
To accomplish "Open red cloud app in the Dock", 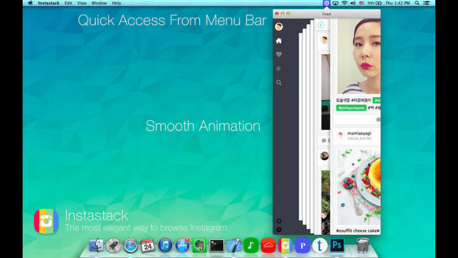I will pyautogui.click(x=268, y=245).
